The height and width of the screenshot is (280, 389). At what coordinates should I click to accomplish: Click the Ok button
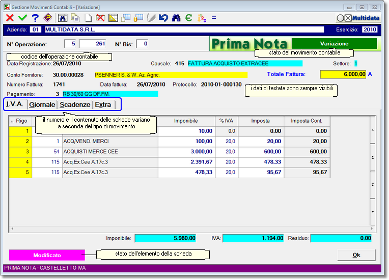point(356,255)
